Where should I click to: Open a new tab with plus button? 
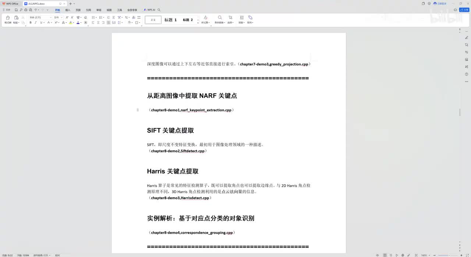coord(71,4)
